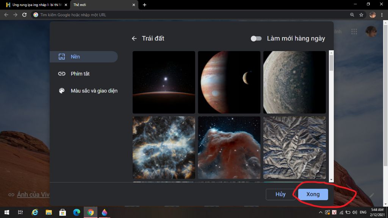
Task: Open the Google apps grid
Action: [x=354, y=31]
